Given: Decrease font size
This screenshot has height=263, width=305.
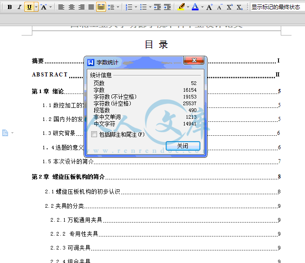Looking at the screenshot, I should pyautogui.click(x=220, y=7).
